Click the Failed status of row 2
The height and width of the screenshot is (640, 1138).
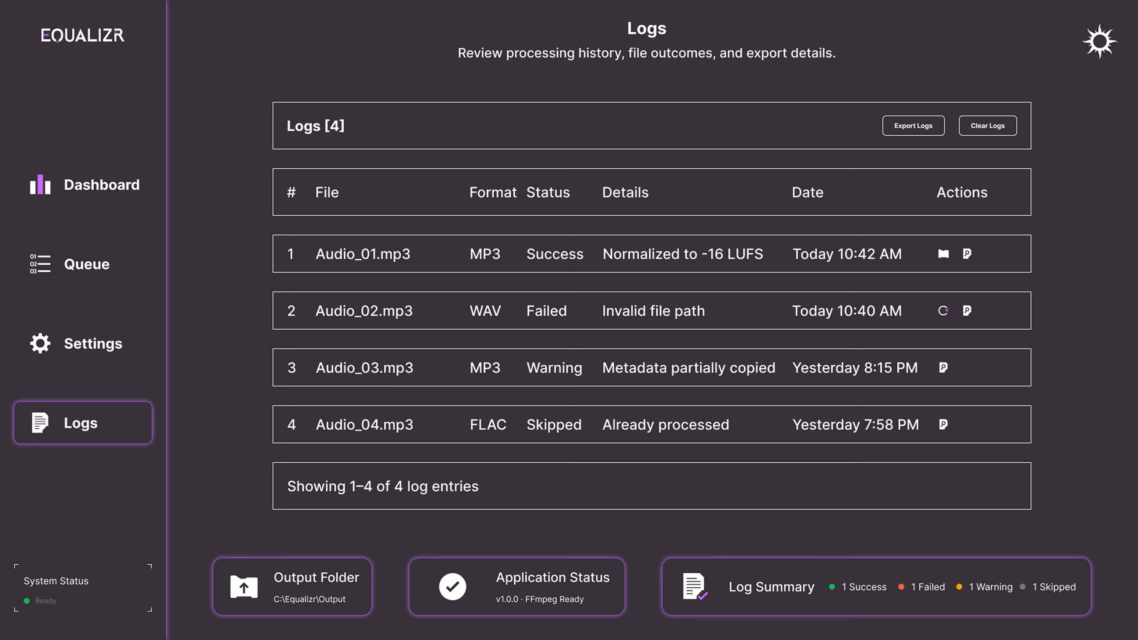click(546, 311)
